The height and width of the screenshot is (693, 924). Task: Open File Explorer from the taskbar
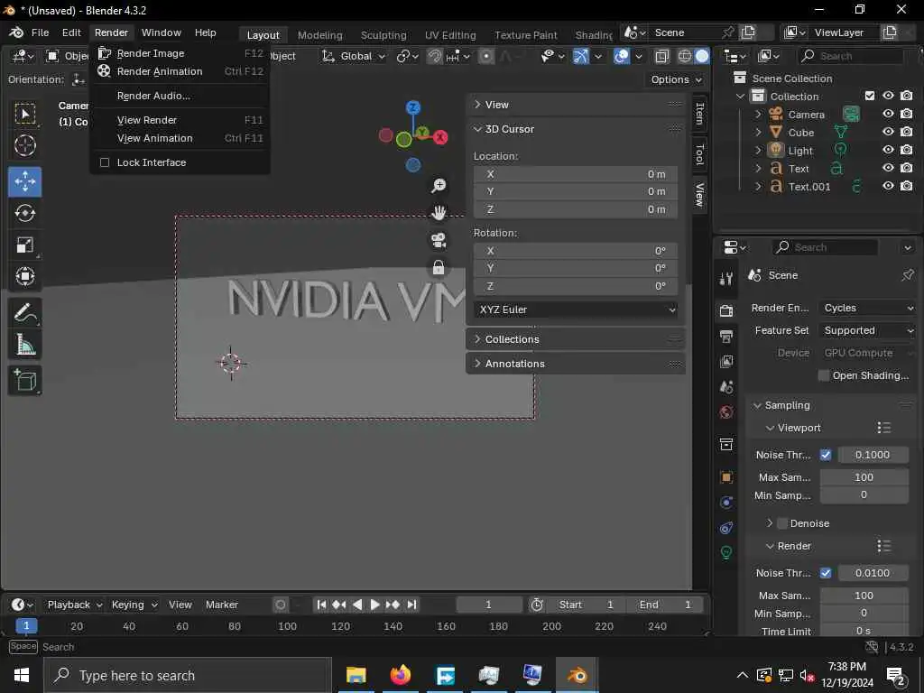pos(356,675)
